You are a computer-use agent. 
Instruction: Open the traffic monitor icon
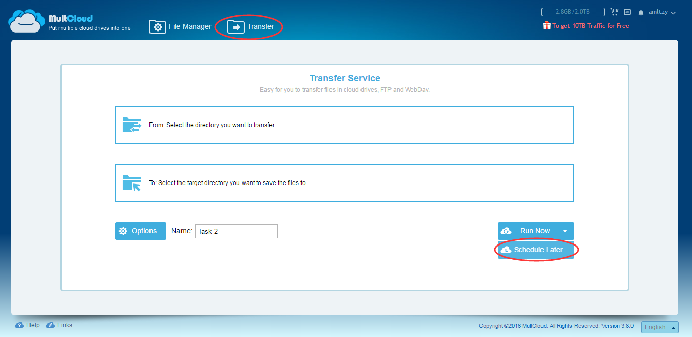point(627,12)
